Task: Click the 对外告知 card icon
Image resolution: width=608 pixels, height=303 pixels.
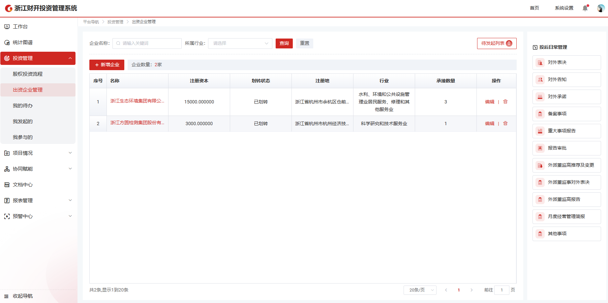Action: [540, 80]
